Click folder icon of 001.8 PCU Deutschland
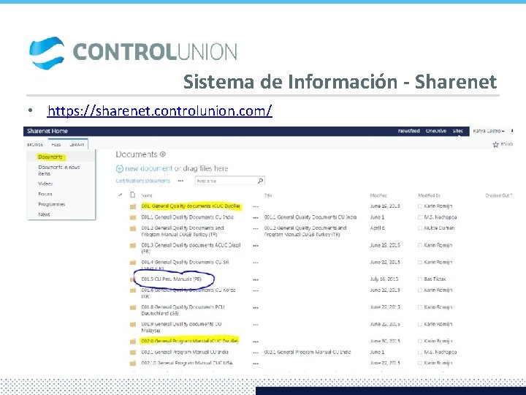The image size is (526, 395). pos(133,307)
